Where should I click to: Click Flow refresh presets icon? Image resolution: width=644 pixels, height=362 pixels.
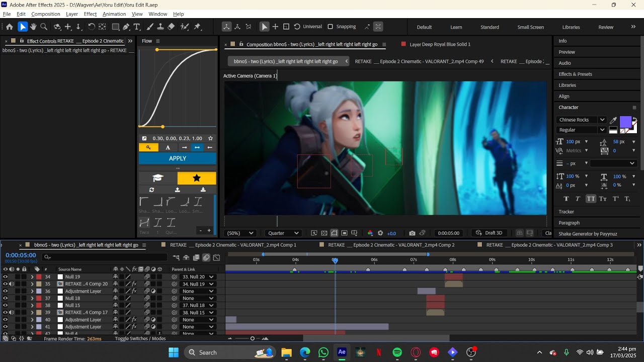[151, 190]
